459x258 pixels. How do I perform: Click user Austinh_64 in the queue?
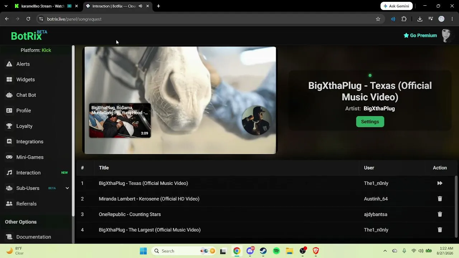[376, 199]
